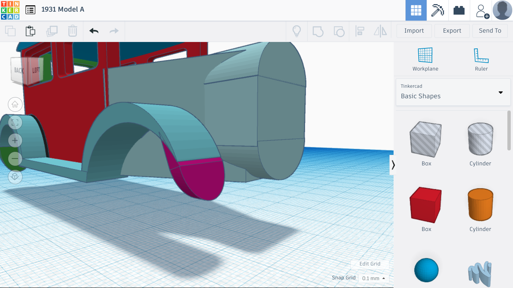
Task: Click the Tinkercad logo
Action: (10, 10)
